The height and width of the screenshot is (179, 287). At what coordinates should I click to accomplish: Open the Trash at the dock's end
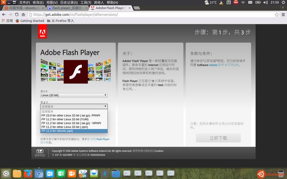(281, 174)
